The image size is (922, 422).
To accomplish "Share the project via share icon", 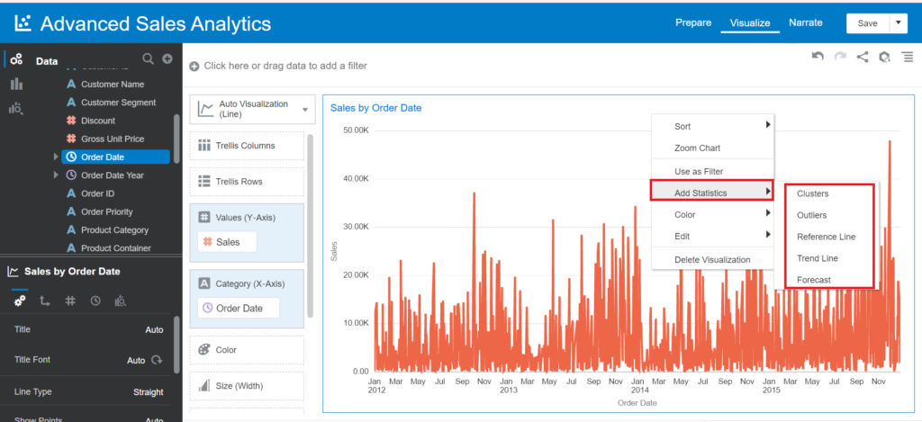I will [862, 57].
